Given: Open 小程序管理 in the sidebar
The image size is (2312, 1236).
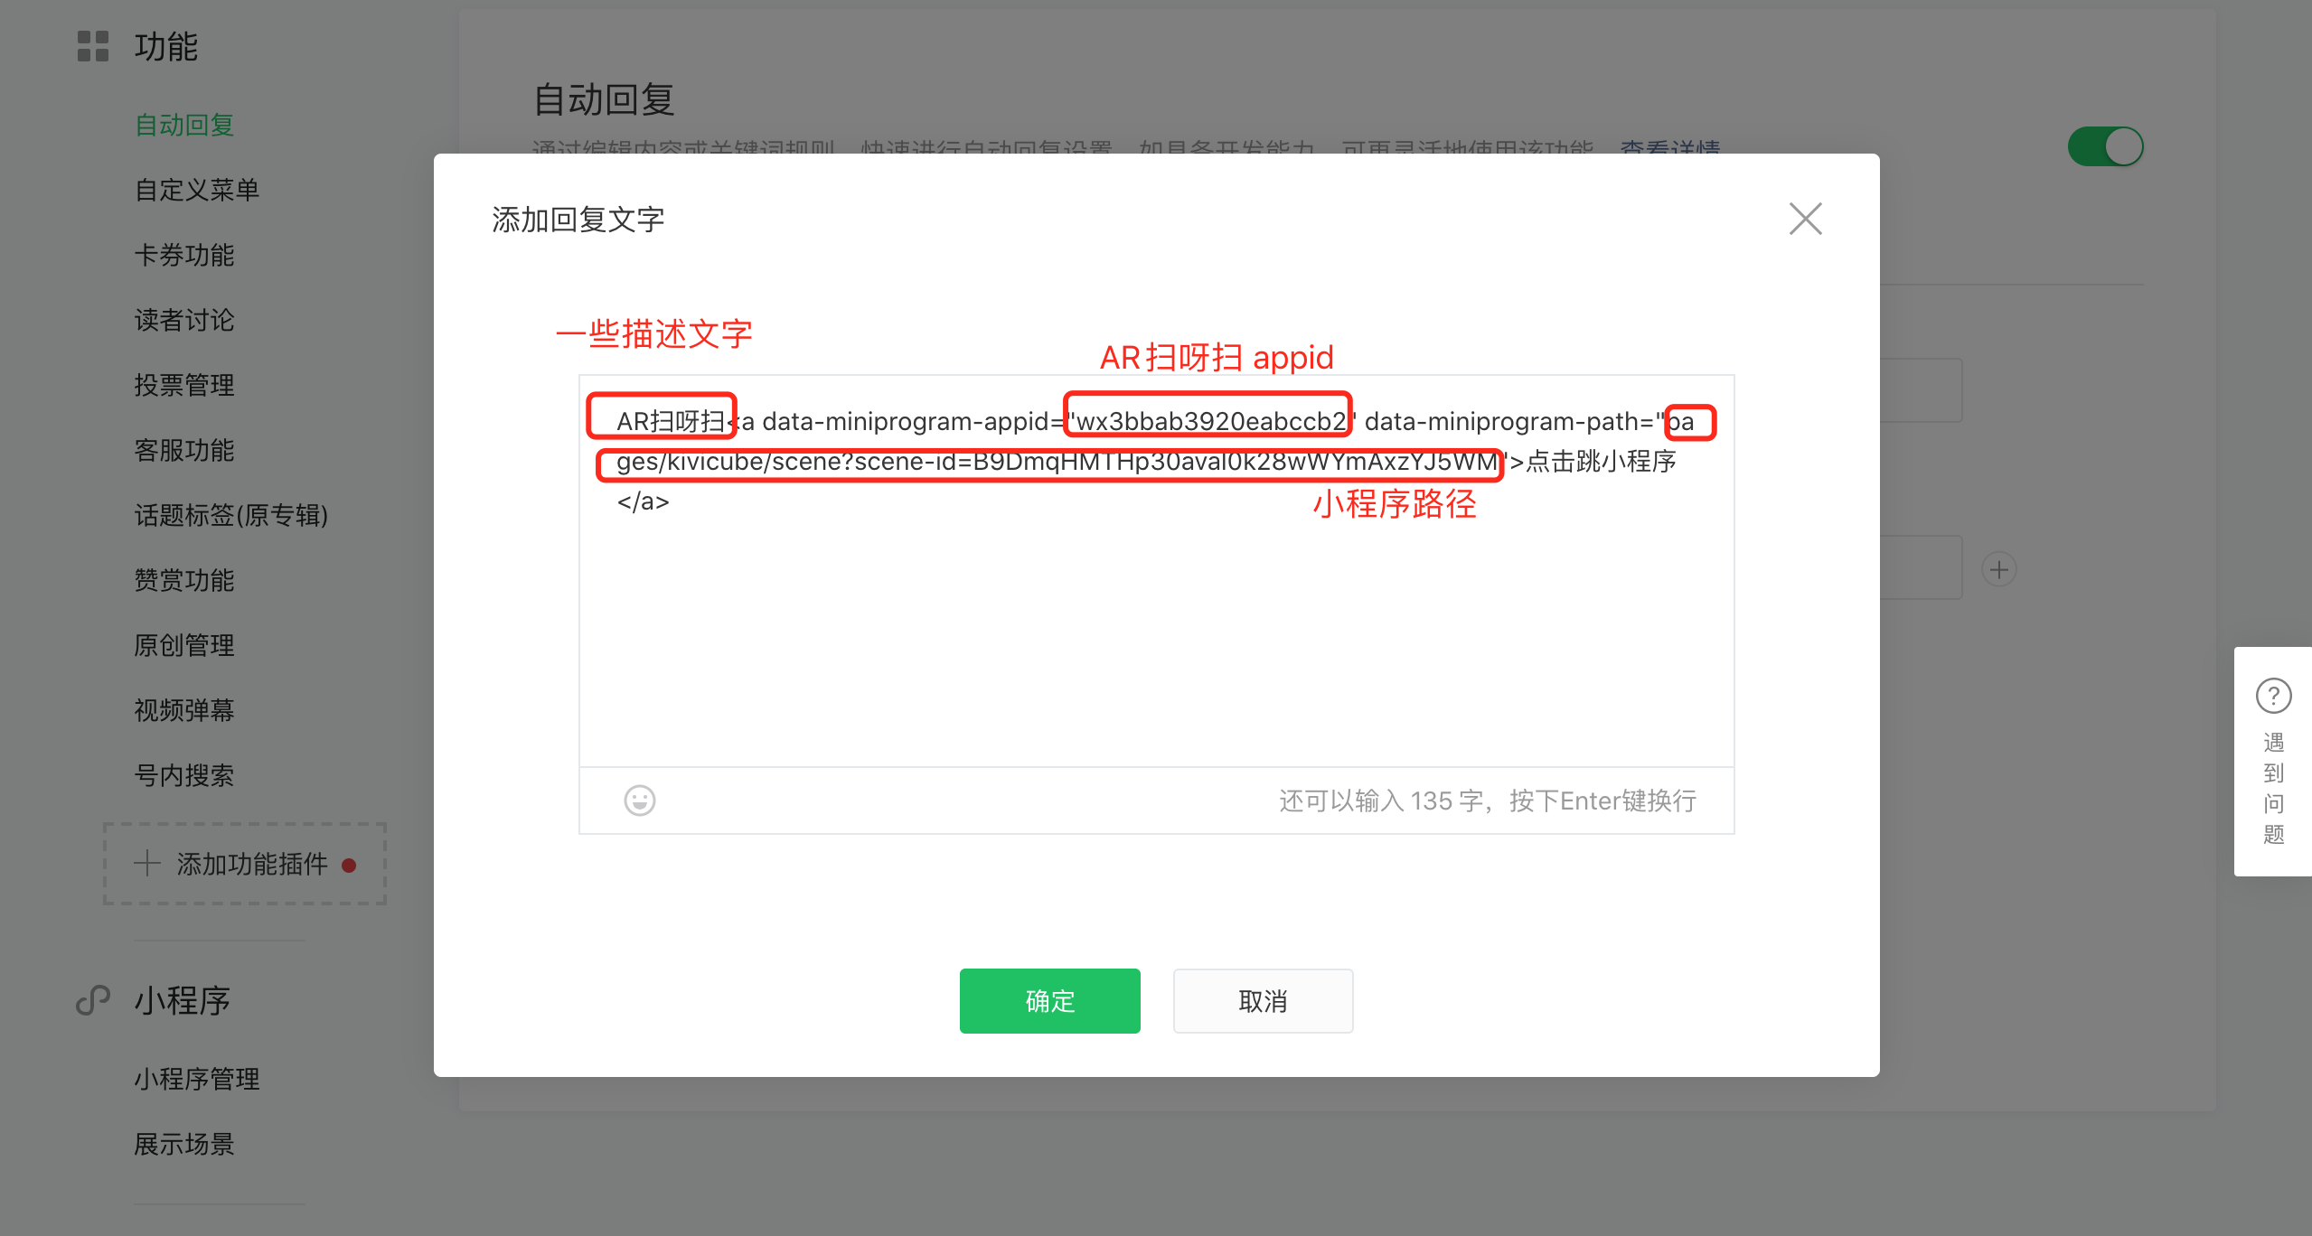Looking at the screenshot, I should point(197,1079).
